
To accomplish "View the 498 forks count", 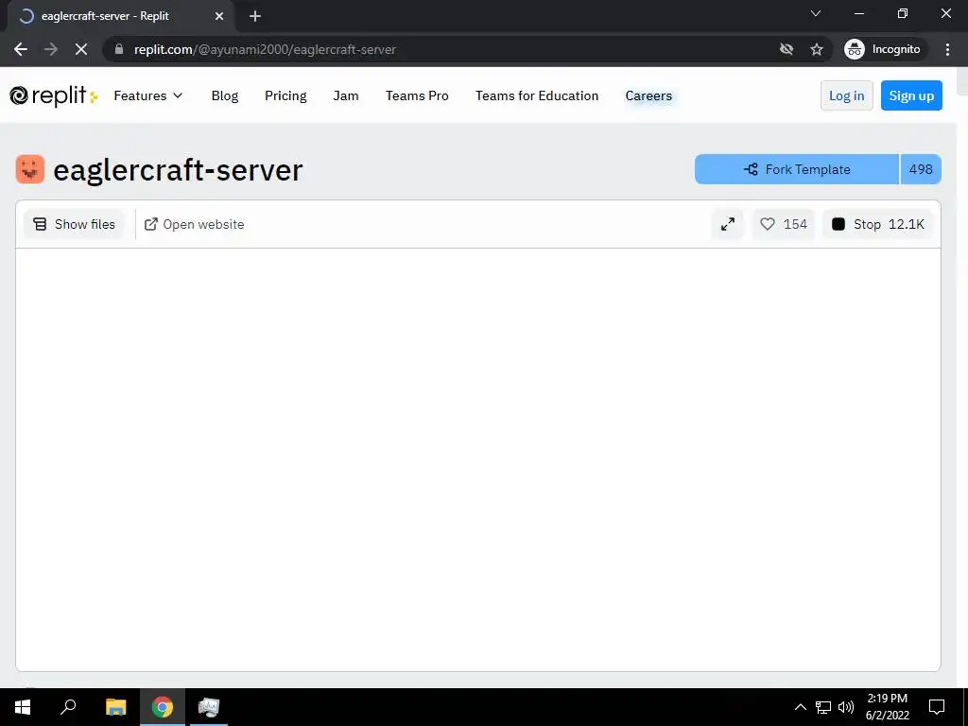I will coord(921,169).
